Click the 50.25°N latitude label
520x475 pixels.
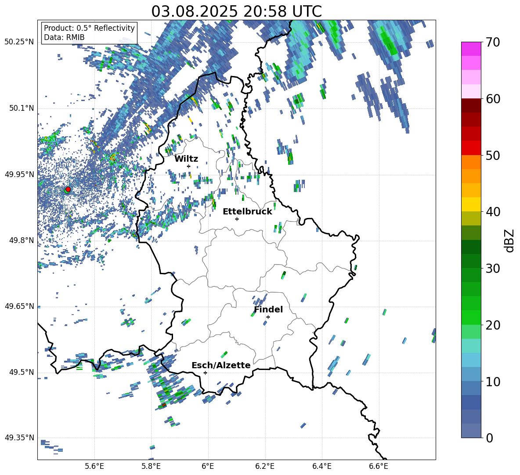click(x=19, y=42)
